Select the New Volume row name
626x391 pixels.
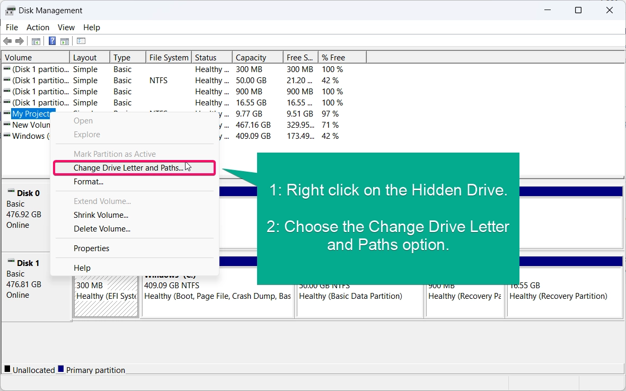31,125
